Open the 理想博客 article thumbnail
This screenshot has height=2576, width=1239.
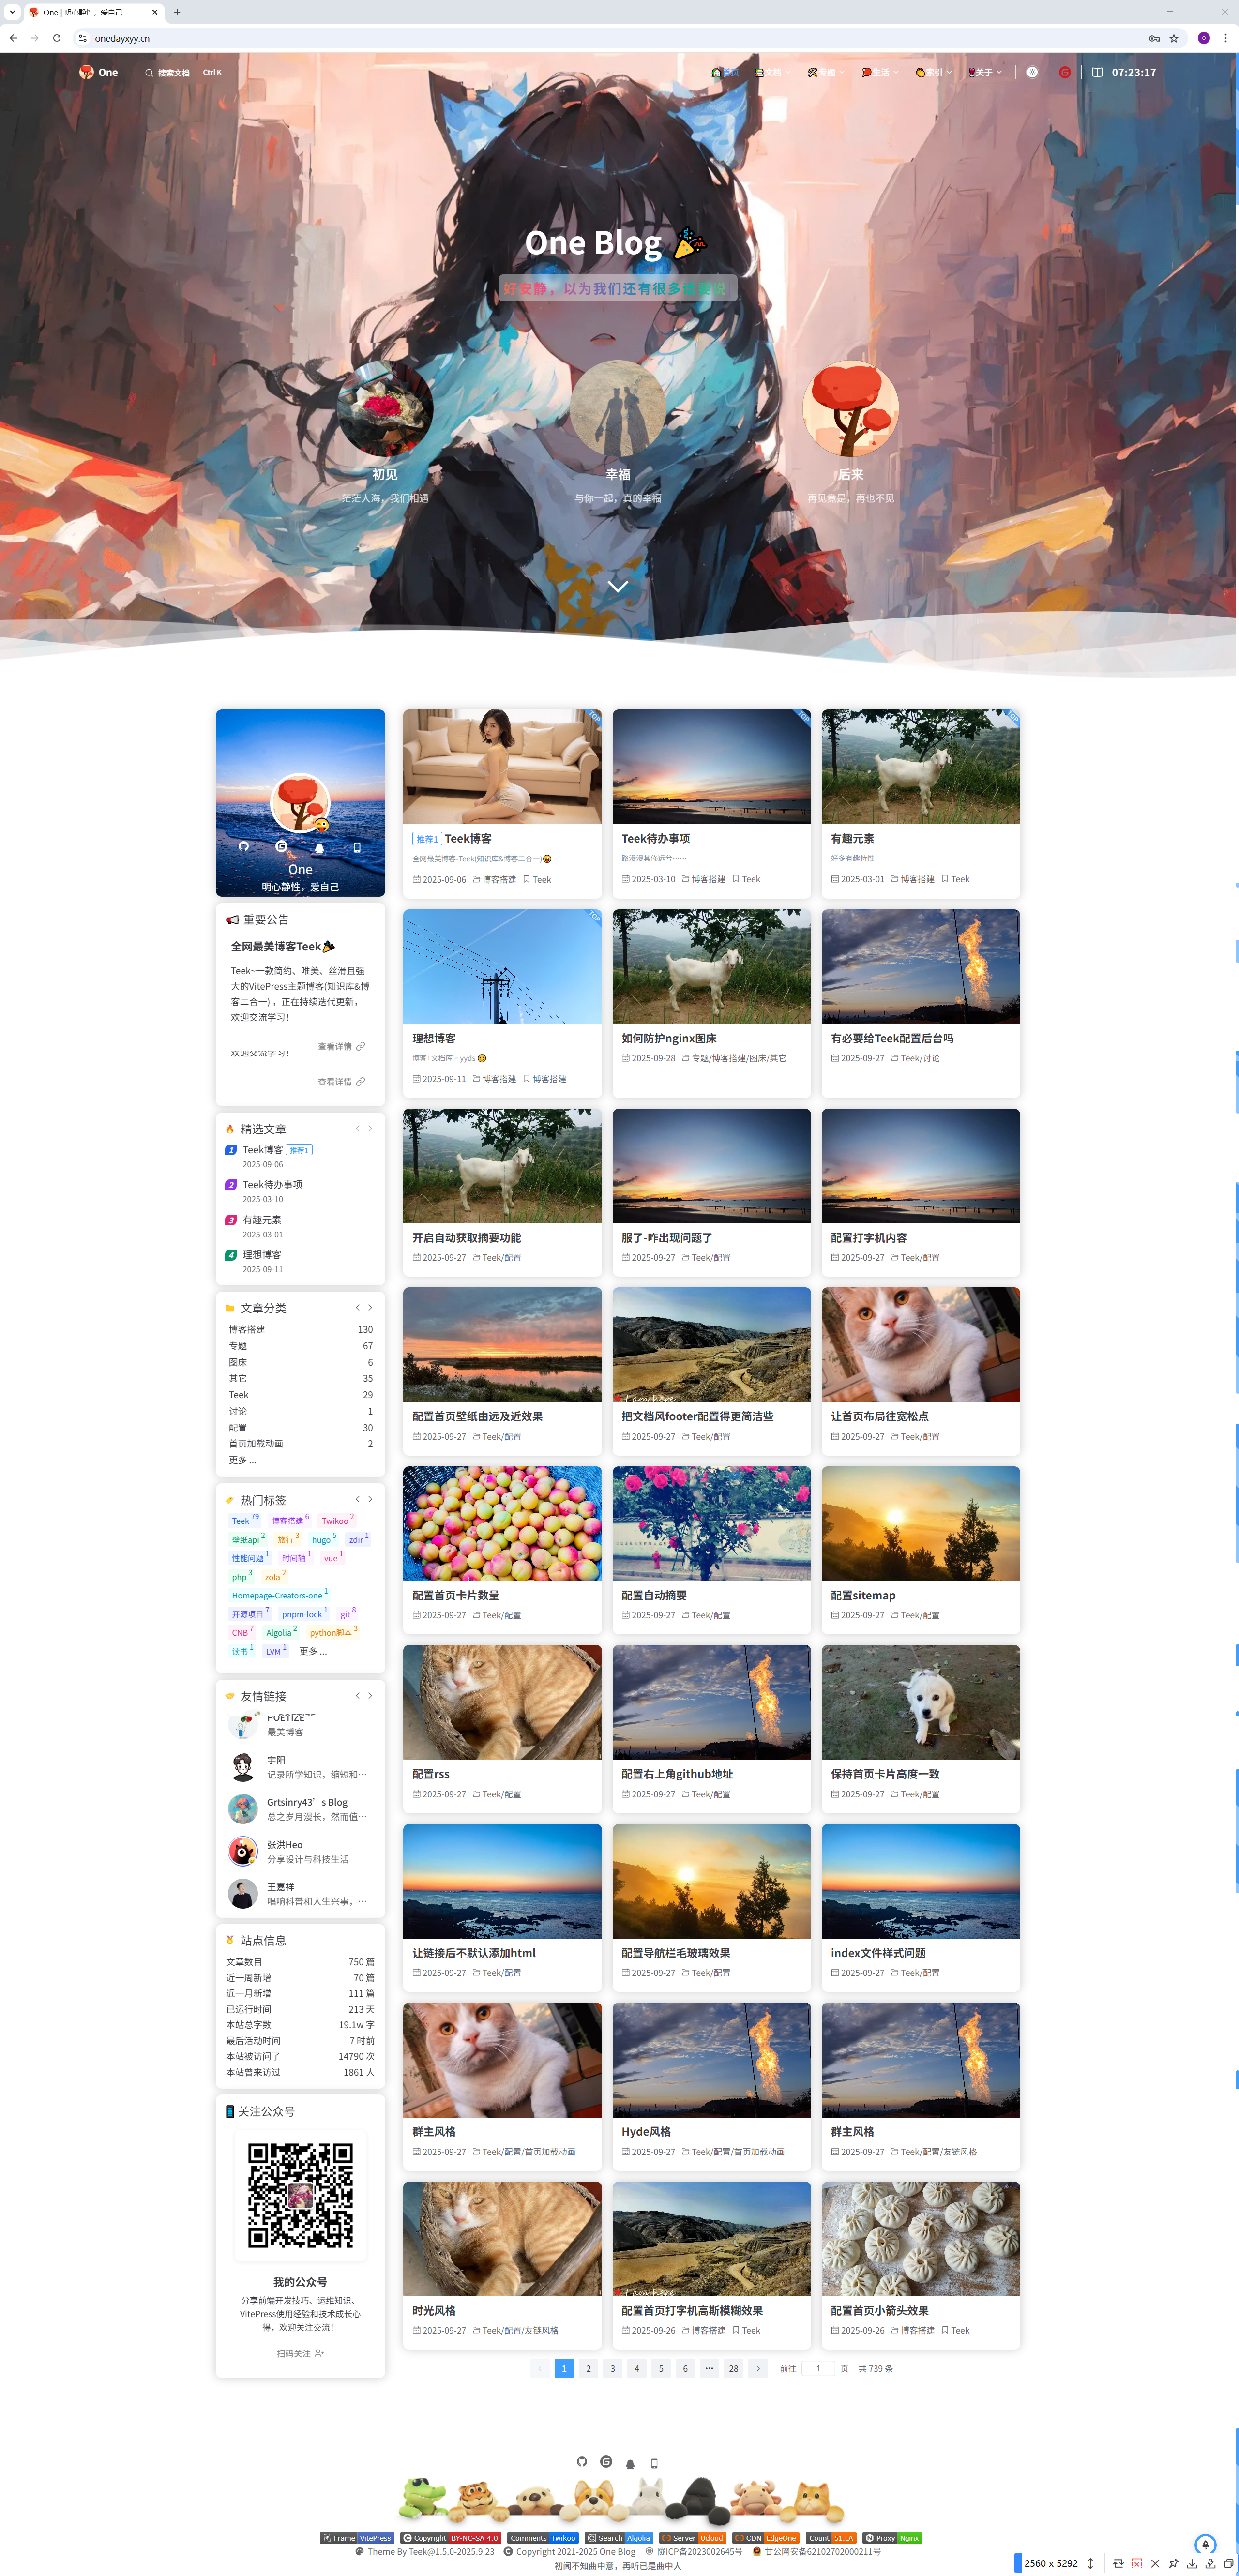click(x=502, y=966)
